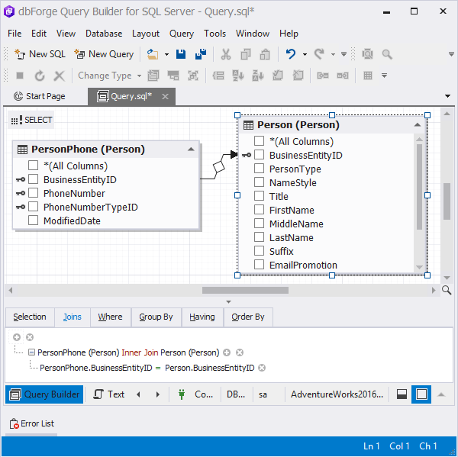Click the Cut scissors icon
Viewport: 458px width, 457px height.
[x=226, y=54]
